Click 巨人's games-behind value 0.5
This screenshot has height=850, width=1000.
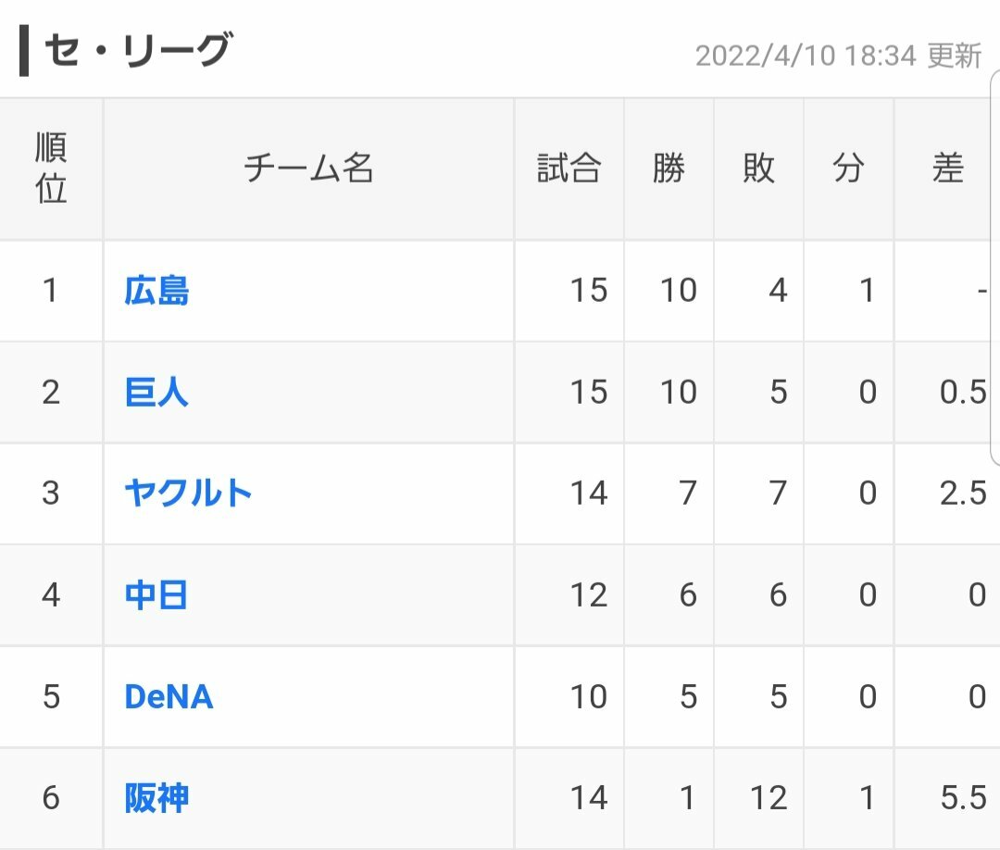(963, 393)
